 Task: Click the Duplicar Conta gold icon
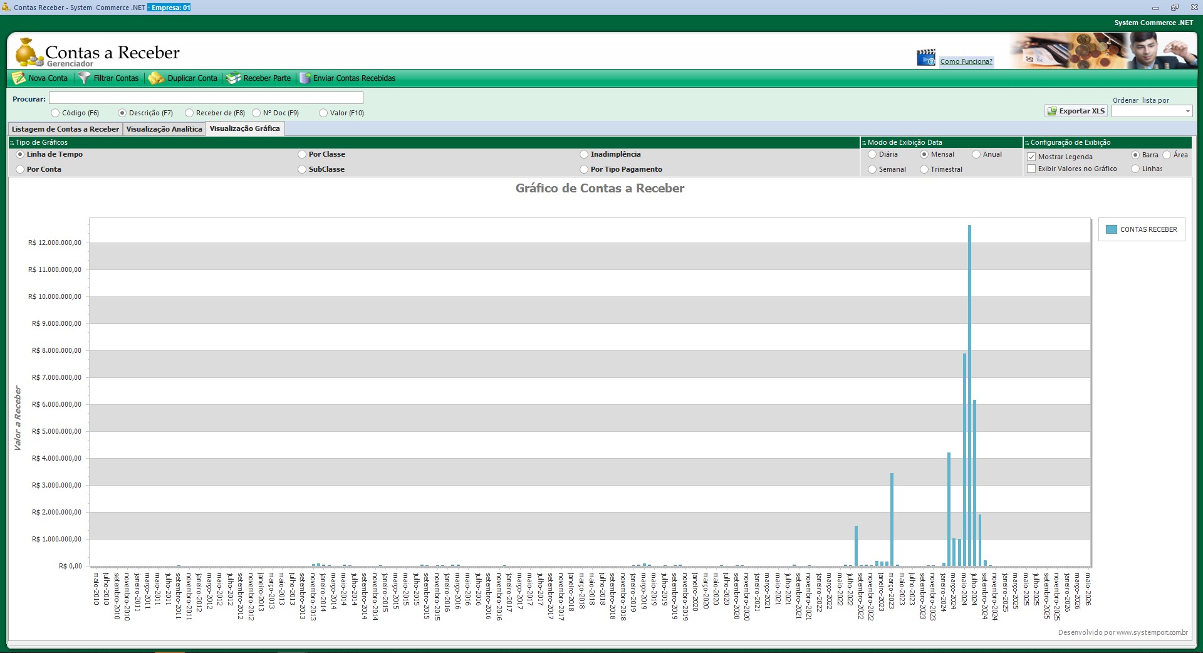[156, 78]
